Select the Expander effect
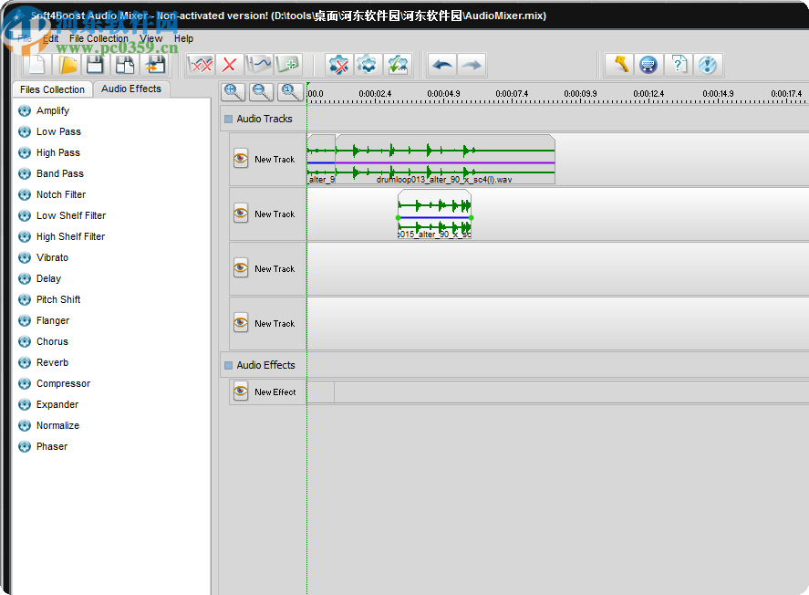The image size is (809, 595). tap(57, 404)
